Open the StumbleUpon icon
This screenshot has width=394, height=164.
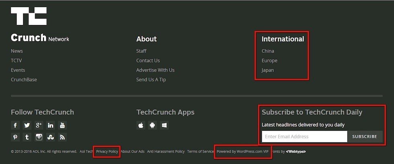(51, 137)
